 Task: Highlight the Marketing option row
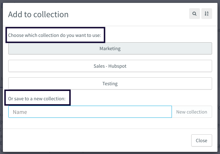coord(110,48)
